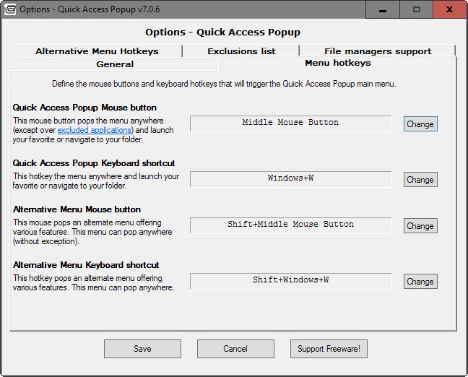This screenshot has height=377, width=468.
Task: Click the Shift+Windows+W hotkey field
Action: click(x=291, y=281)
